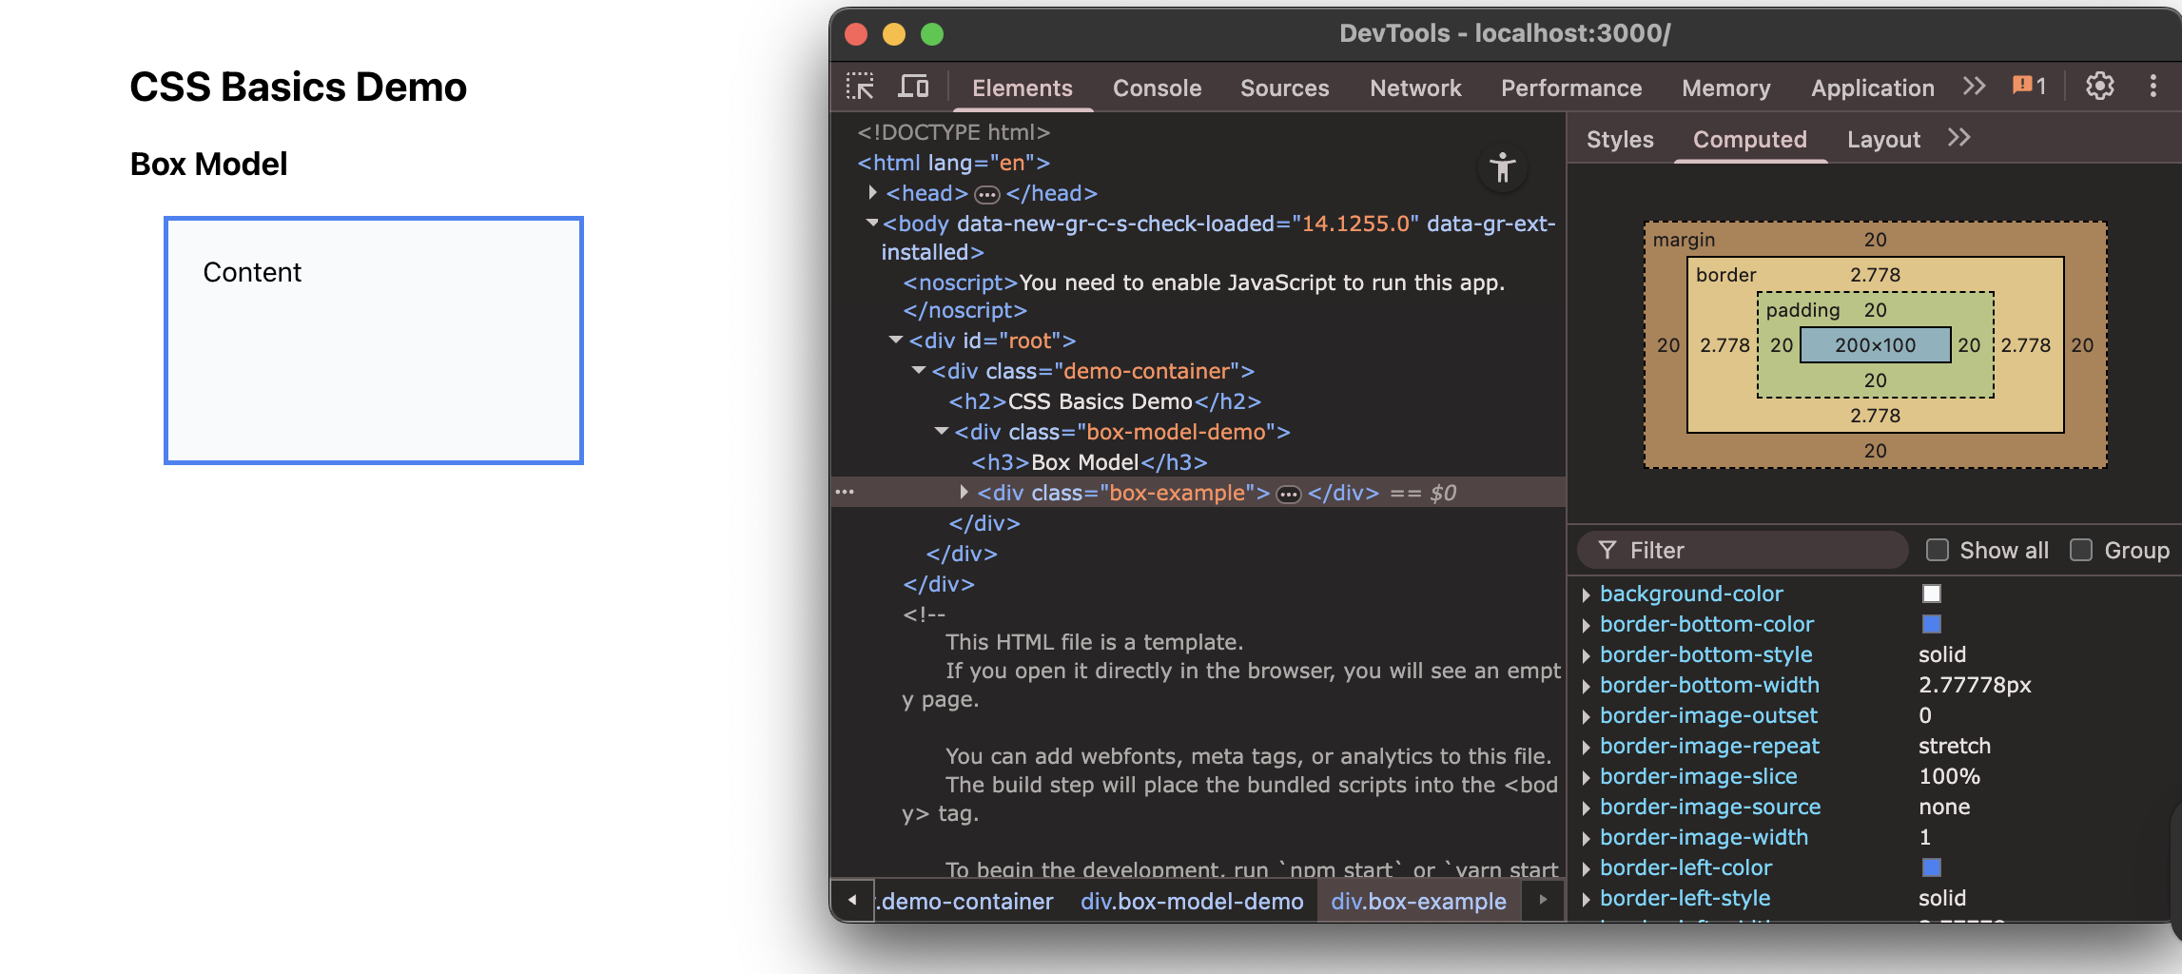Expand the box-example div node
Screen dimensions: 2182x974
tap(964, 493)
